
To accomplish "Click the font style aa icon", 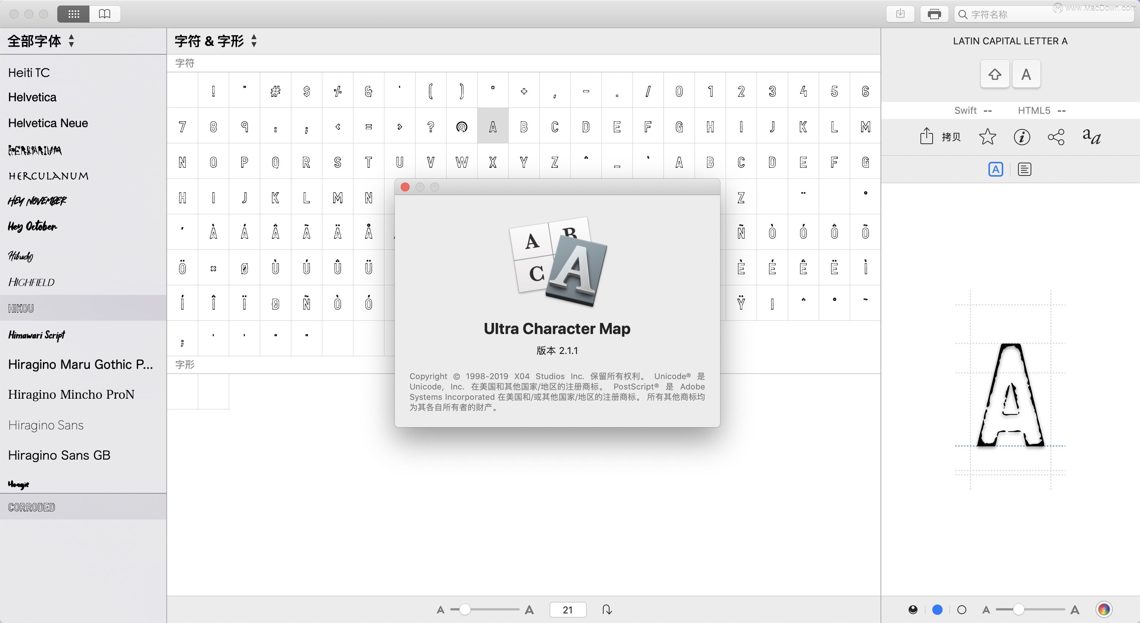I will (1091, 137).
